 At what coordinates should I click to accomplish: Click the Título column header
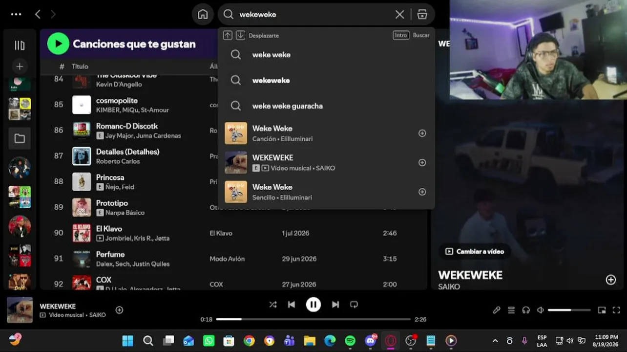(x=80, y=66)
